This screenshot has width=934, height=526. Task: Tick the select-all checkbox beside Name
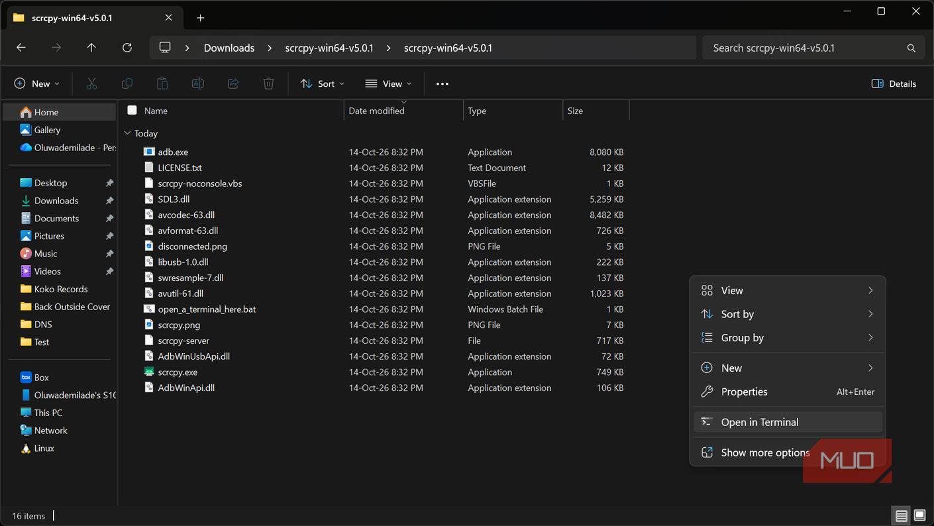tap(132, 111)
